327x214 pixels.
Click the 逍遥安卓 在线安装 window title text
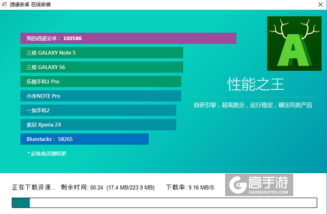coord(30,4)
